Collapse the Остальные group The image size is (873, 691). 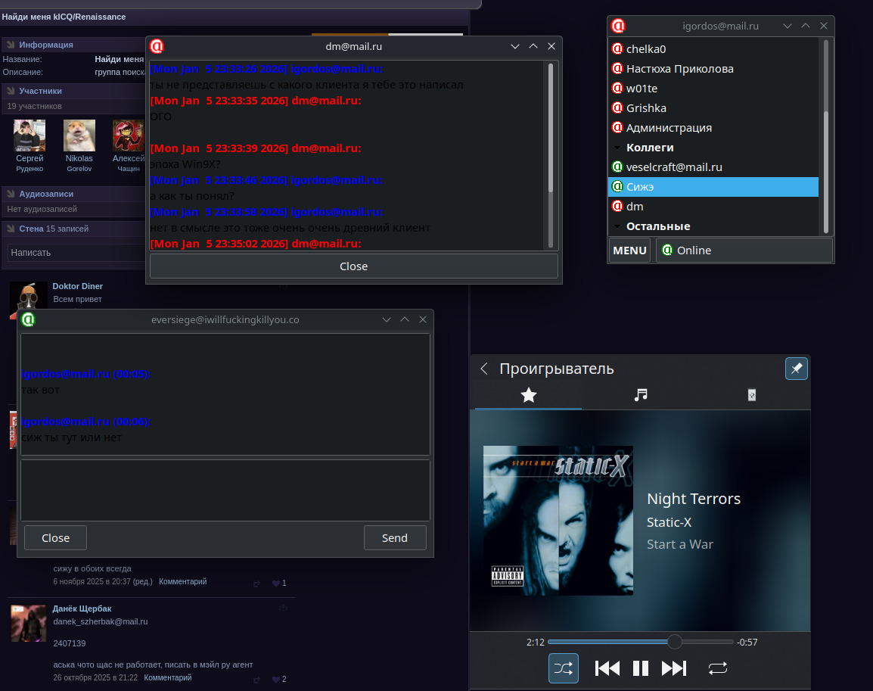click(617, 226)
